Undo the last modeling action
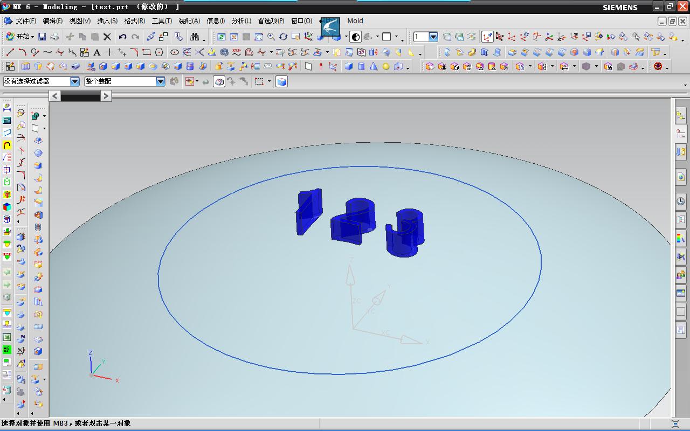The image size is (690, 431). [122, 37]
